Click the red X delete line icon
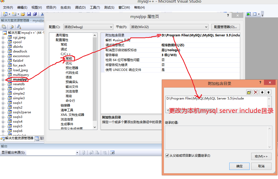The width and height of the screenshot is (278, 179). coord(256,92)
